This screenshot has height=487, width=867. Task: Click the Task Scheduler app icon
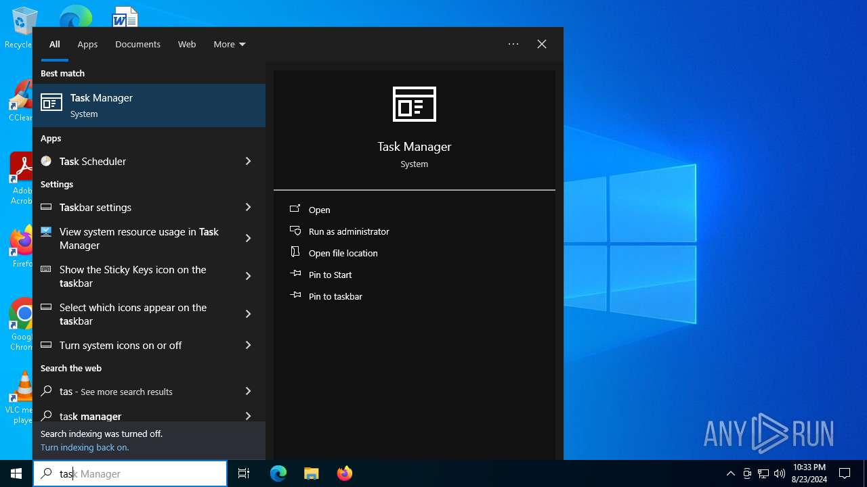click(46, 161)
